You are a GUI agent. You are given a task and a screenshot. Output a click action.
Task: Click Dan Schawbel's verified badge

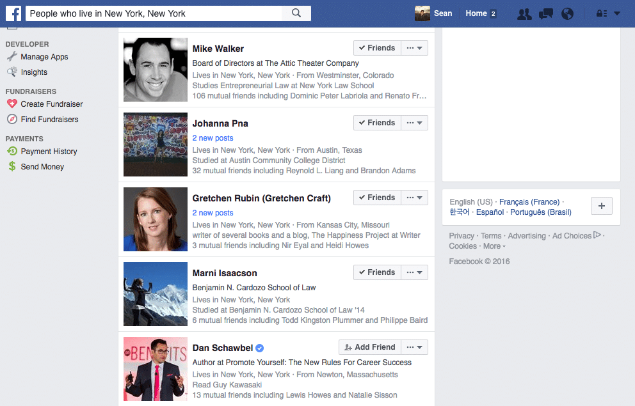click(x=260, y=348)
